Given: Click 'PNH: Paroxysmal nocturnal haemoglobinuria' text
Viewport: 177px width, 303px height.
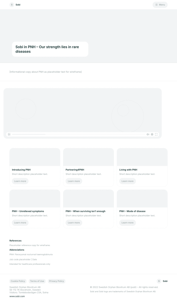Looking at the screenshot, I should 31,254.
